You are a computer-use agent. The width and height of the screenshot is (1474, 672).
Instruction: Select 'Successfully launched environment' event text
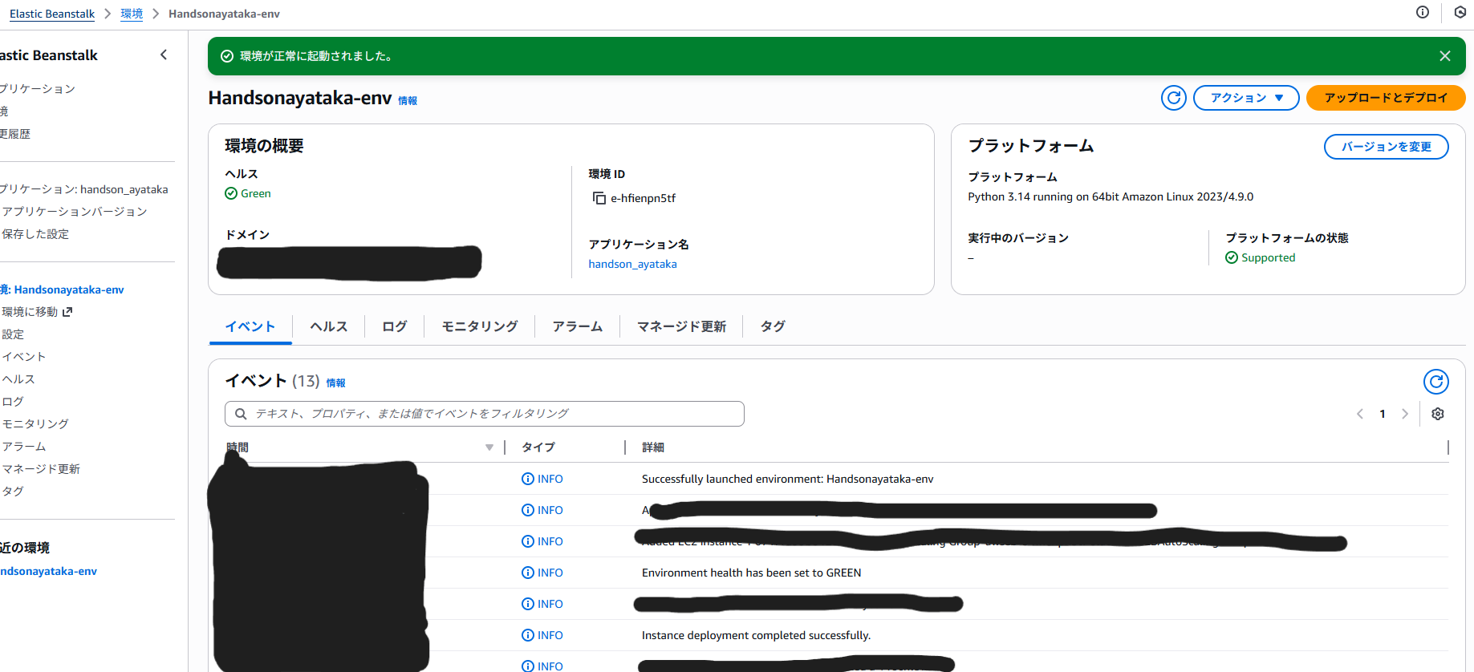coord(787,479)
